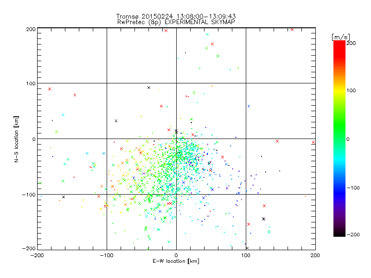The width and height of the screenshot is (371, 278).
Task: Click the 200 tick label on the N-S axis
Action: (31, 29)
